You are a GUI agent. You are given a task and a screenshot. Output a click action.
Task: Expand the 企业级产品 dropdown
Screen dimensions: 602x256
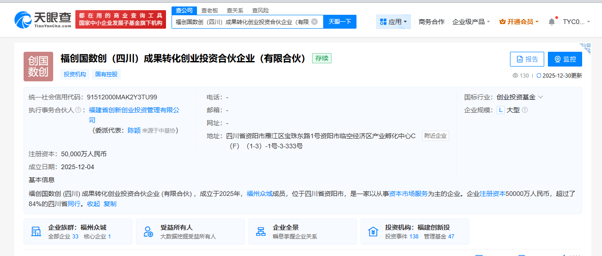click(x=471, y=22)
